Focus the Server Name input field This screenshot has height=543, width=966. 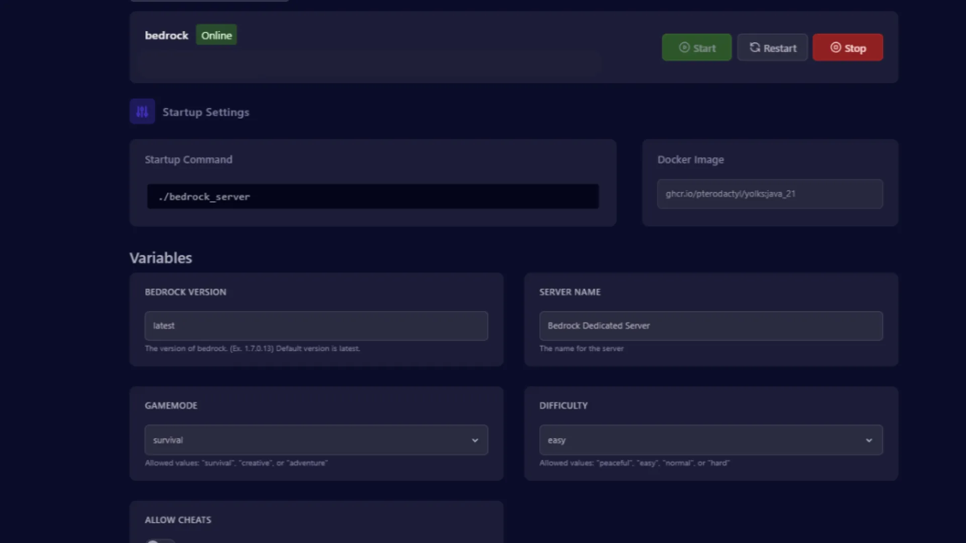coord(710,326)
